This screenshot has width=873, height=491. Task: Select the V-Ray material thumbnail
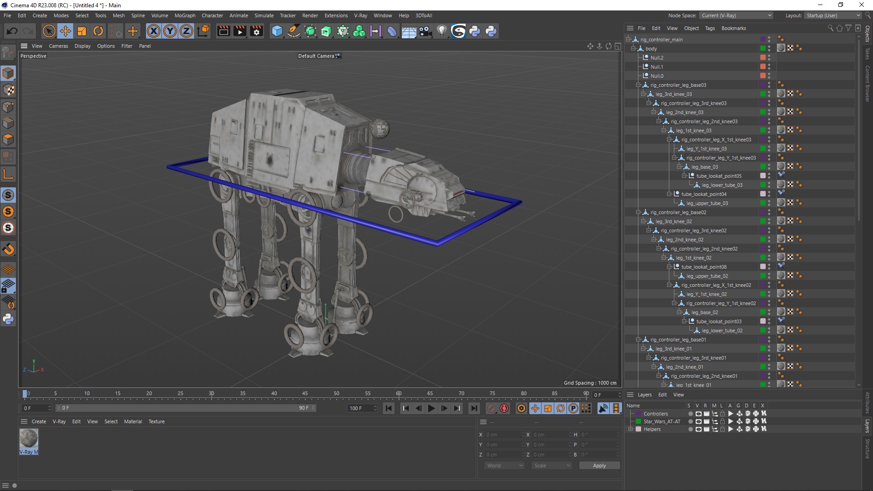click(x=29, y=439)
